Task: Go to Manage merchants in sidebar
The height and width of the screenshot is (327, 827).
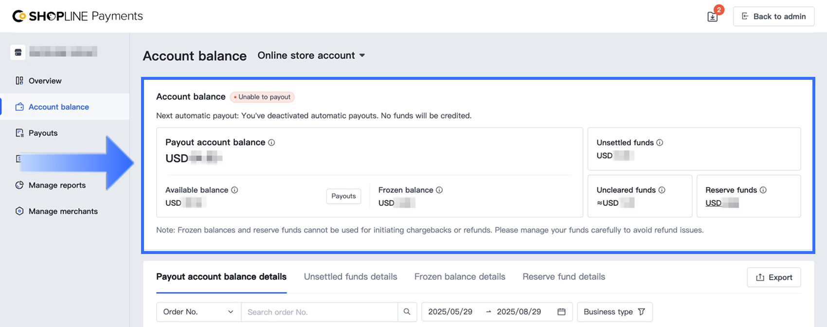Action: coord(63,211)
